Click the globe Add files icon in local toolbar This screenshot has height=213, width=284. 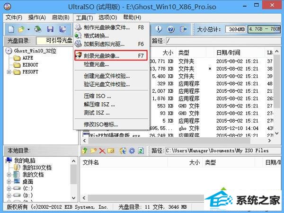pyautogui.click(x=123, y=151)
